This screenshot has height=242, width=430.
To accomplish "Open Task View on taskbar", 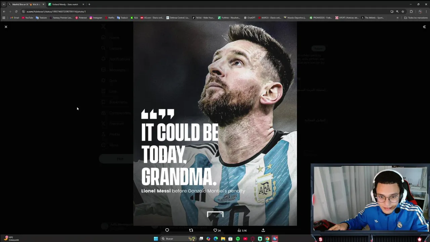I will (201, 239).
